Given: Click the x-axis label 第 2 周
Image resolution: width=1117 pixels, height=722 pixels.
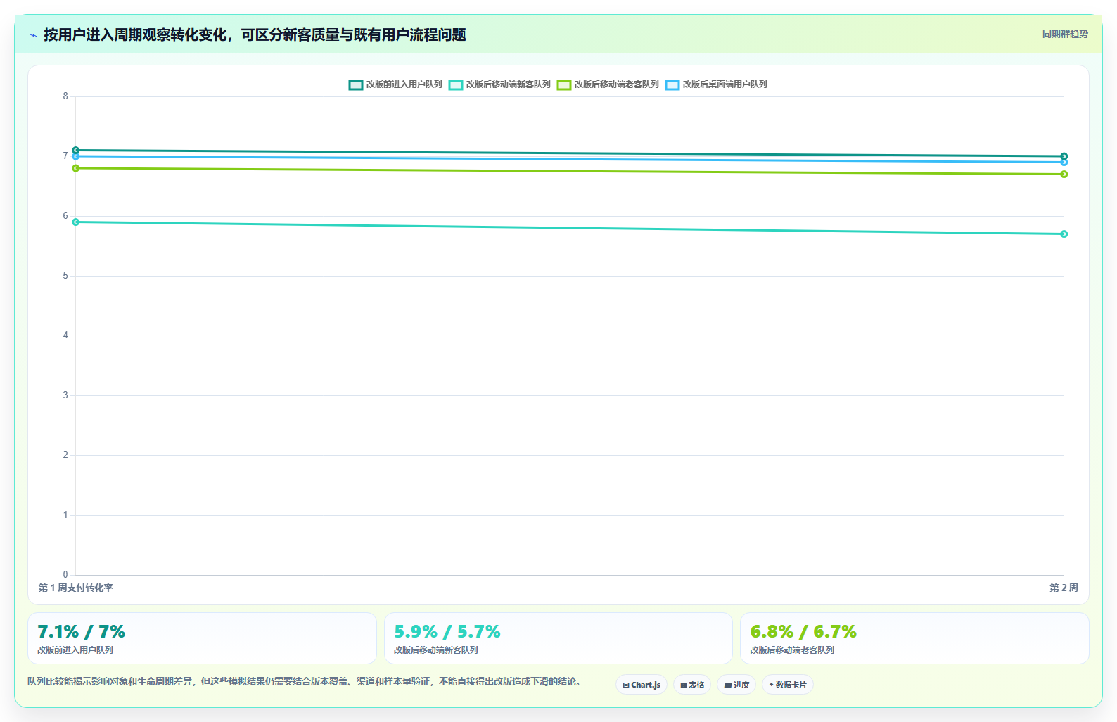Looking at the screenshot, I should tap(1064, 588).
